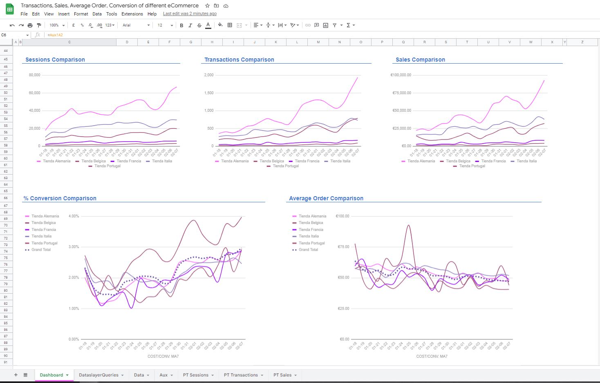The height and width of the screenshot is (383, 600).
Task: Select the Paint format tool
Action: (39, 25)
